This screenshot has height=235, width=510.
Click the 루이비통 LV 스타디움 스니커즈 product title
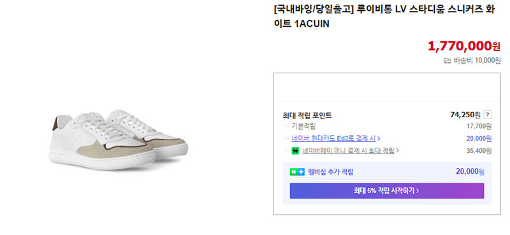coord(384,17)
